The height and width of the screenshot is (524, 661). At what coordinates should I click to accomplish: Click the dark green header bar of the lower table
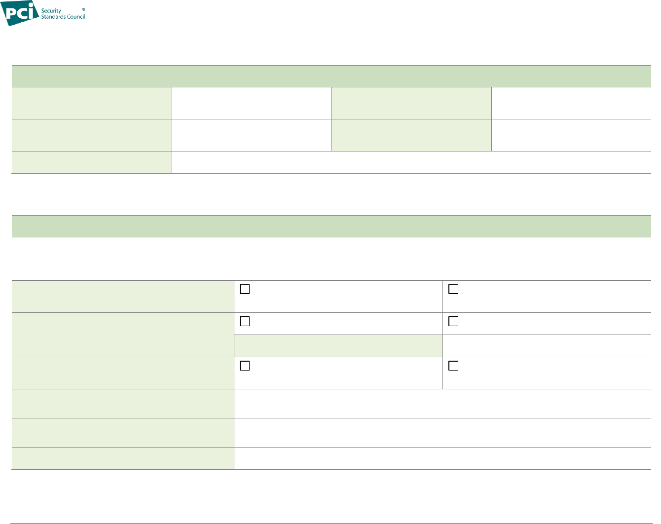click(331, 226)
